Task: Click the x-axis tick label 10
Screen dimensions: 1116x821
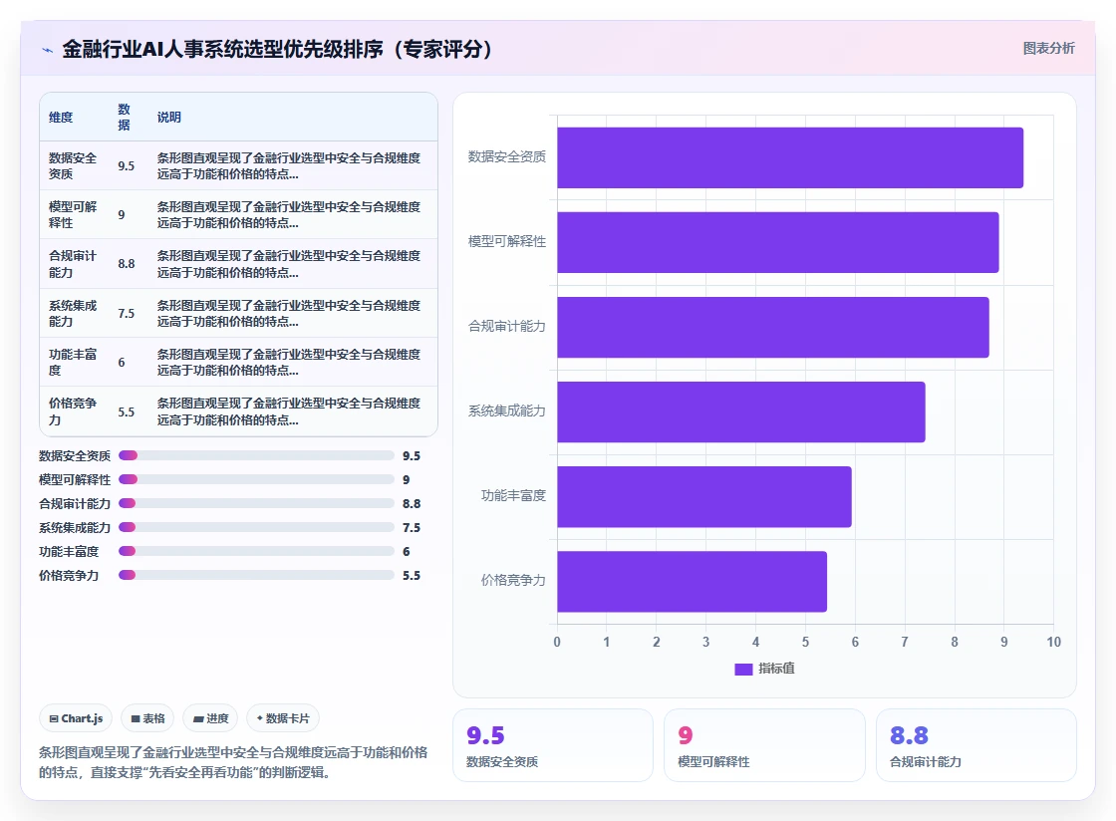Action: point(1053,642)
